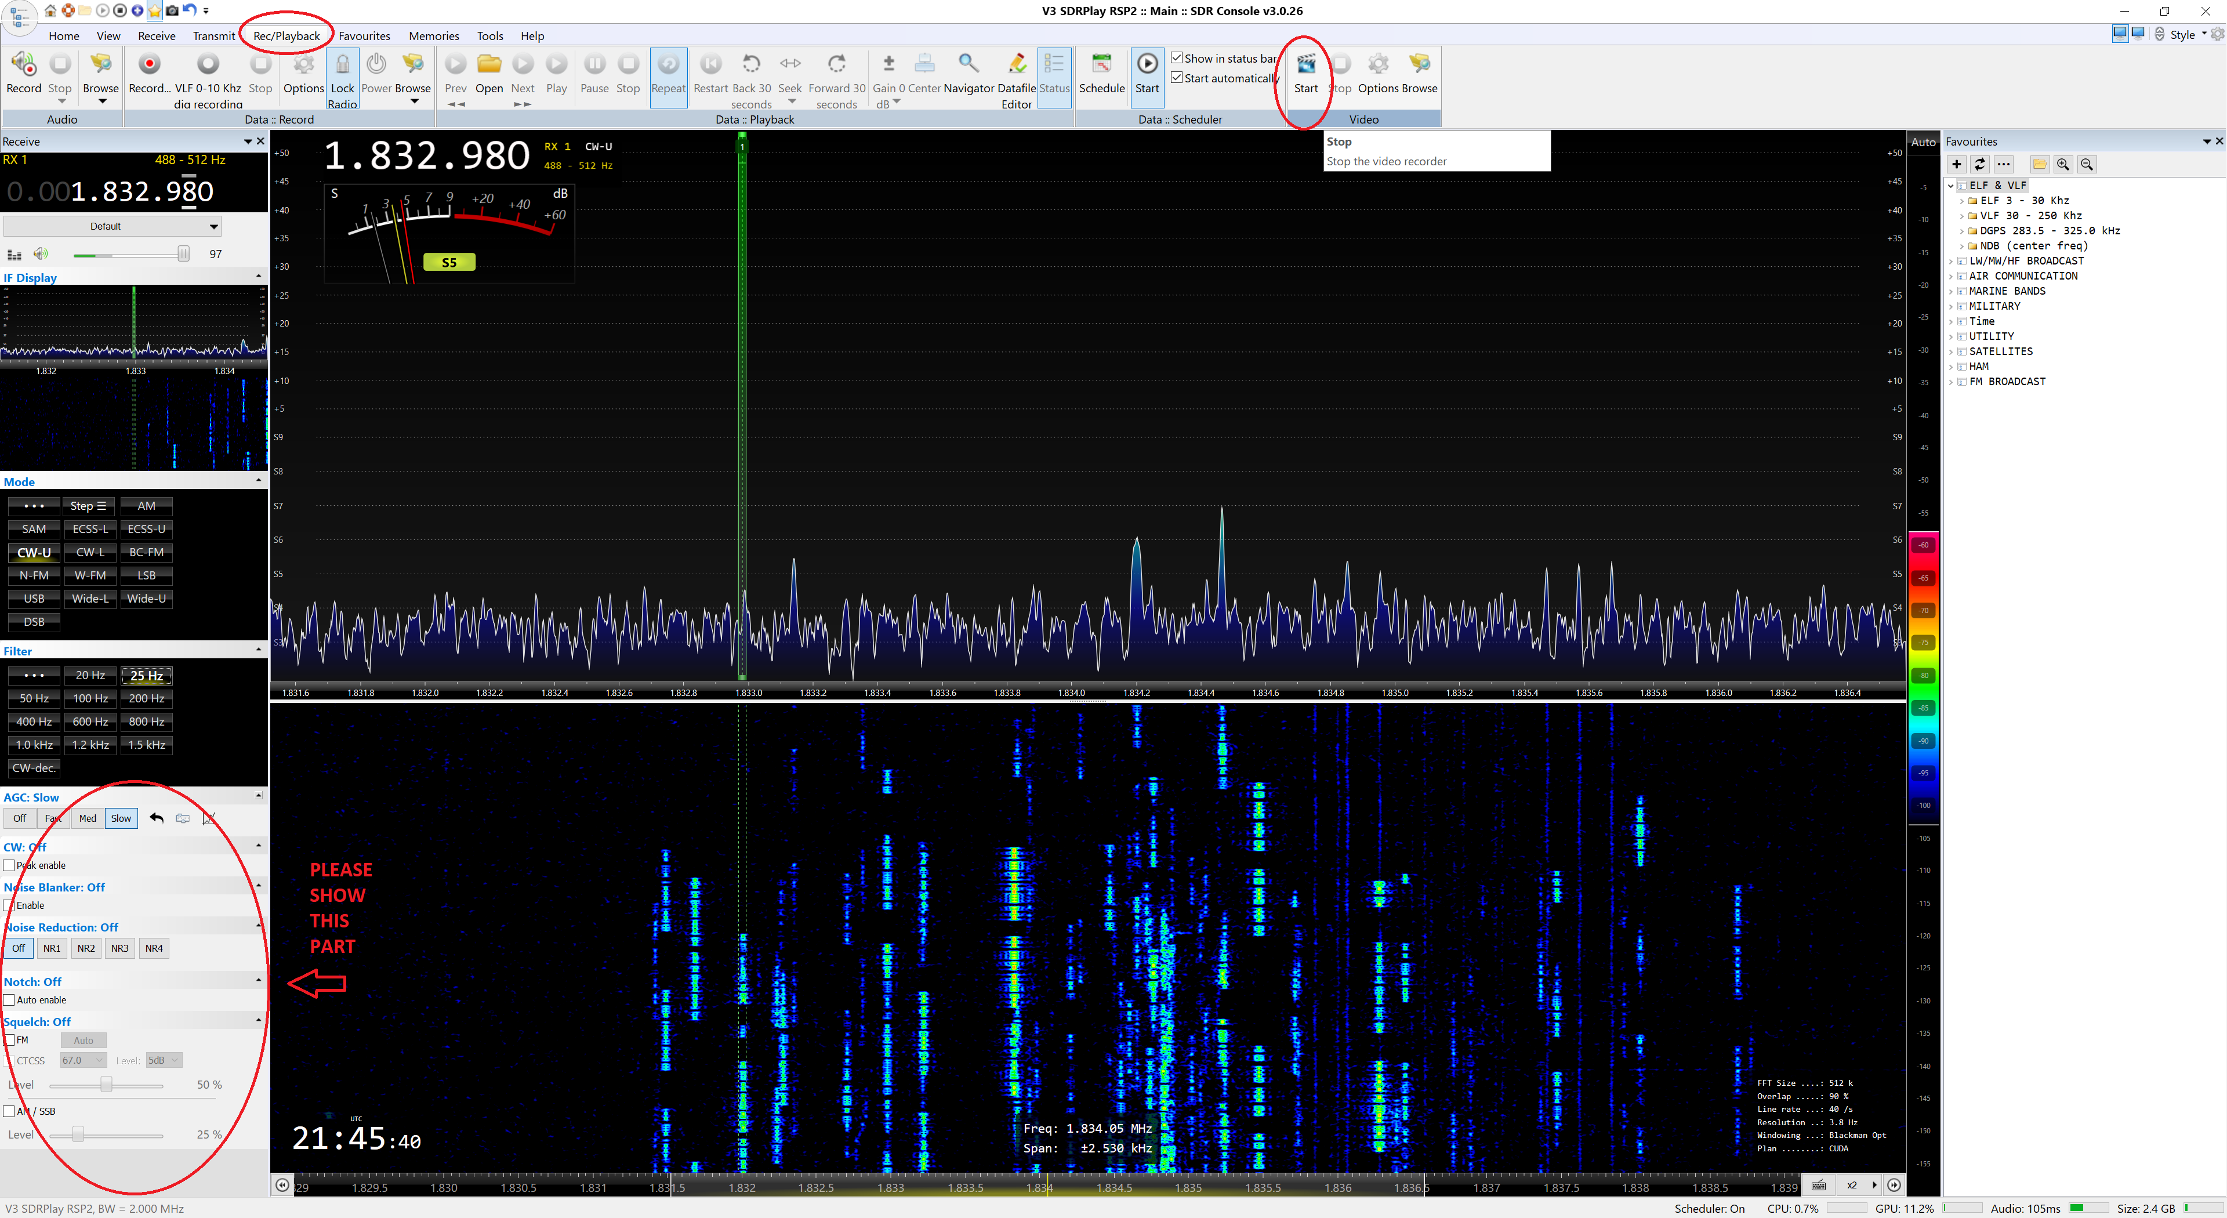Open the Tools ribbon tab
This screenshot has height=1218, width=2227.
[489, 35]
